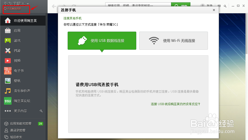Click the red reconnect refresh icon
This screenshot has height=140, width=248.
click(x=5, y=9)
